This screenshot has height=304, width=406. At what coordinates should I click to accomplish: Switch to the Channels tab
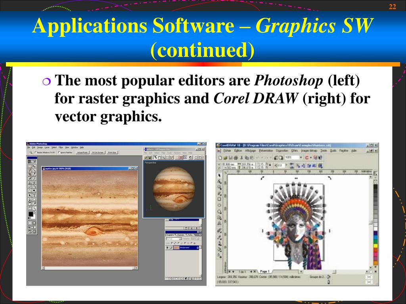(180, 235)
